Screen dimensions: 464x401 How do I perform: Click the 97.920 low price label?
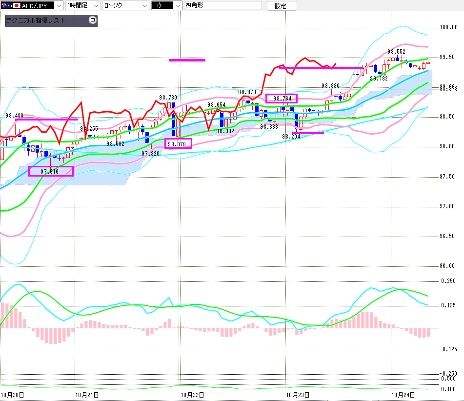[x=150, y=153]
